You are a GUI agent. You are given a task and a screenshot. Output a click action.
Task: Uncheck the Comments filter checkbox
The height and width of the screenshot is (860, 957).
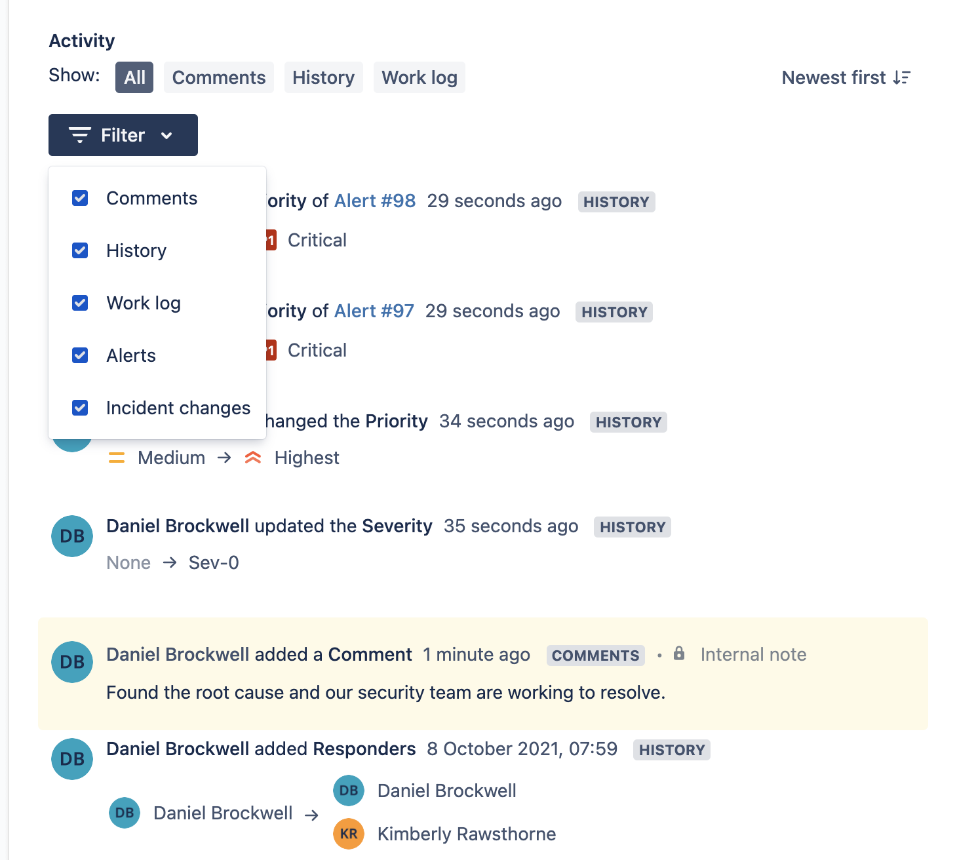pos(79,198)
